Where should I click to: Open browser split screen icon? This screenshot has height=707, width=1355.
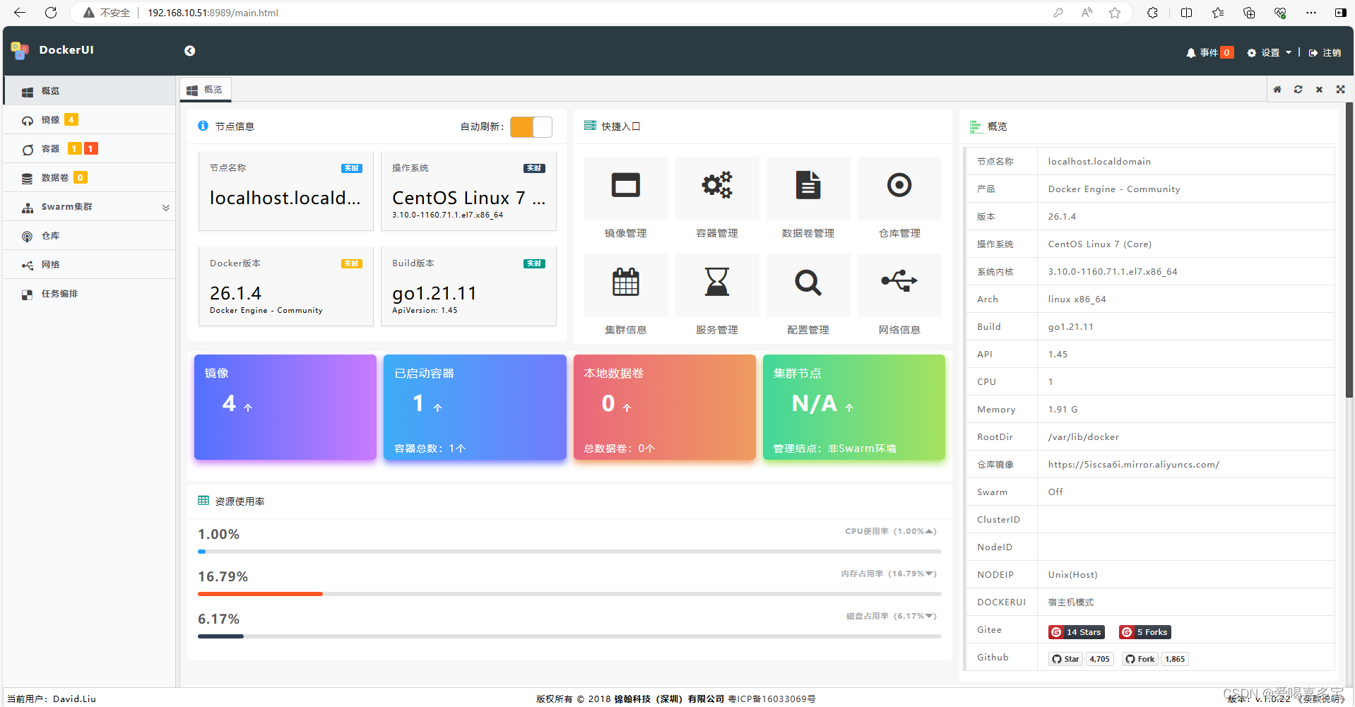(x=1186, y=13)
